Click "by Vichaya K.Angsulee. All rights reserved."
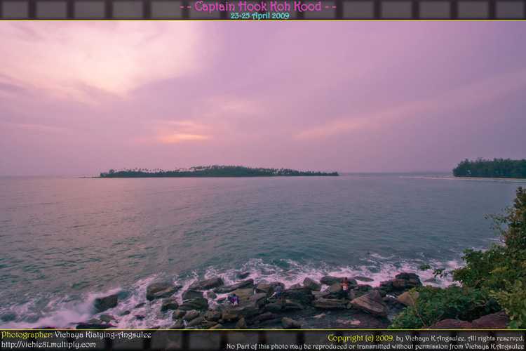The image size is (526, 351). click(460, 338)
